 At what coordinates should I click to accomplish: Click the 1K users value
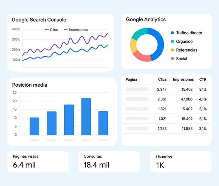[x=160, y=165]
